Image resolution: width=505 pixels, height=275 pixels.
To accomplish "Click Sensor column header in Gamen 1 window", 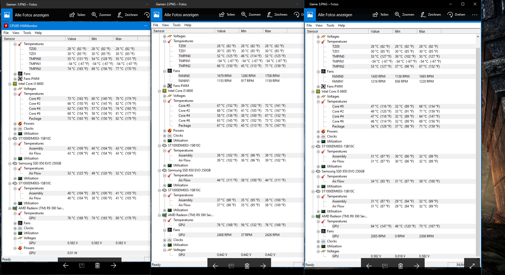I will coord(34,39).
